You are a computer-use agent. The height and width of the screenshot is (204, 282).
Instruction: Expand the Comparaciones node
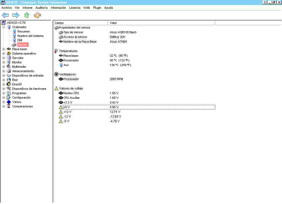pyautogui.click(x=4, y=106)
